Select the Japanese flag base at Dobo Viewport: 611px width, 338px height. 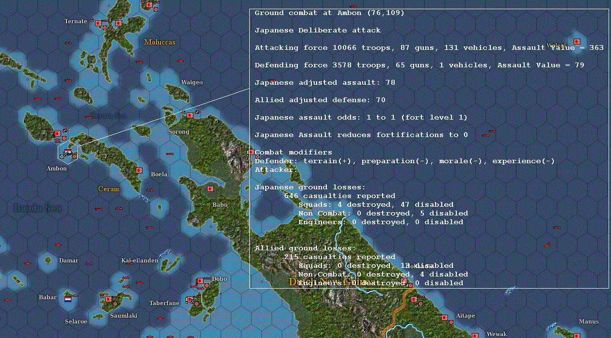coord(200,281)
